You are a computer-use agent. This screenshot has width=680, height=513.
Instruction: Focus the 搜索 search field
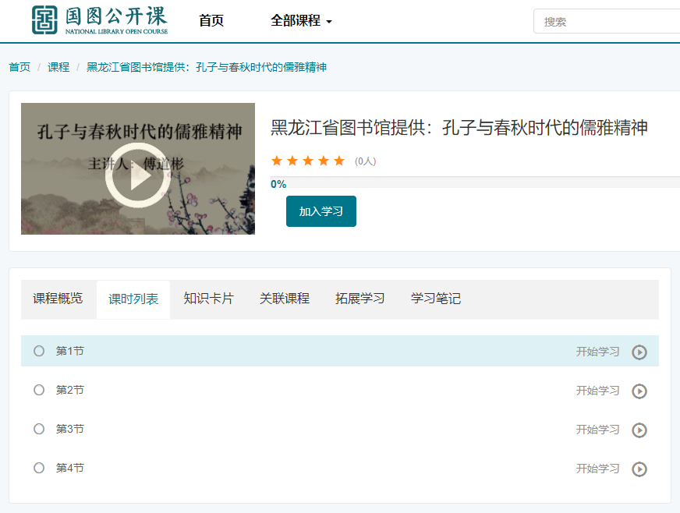point(607,21)
